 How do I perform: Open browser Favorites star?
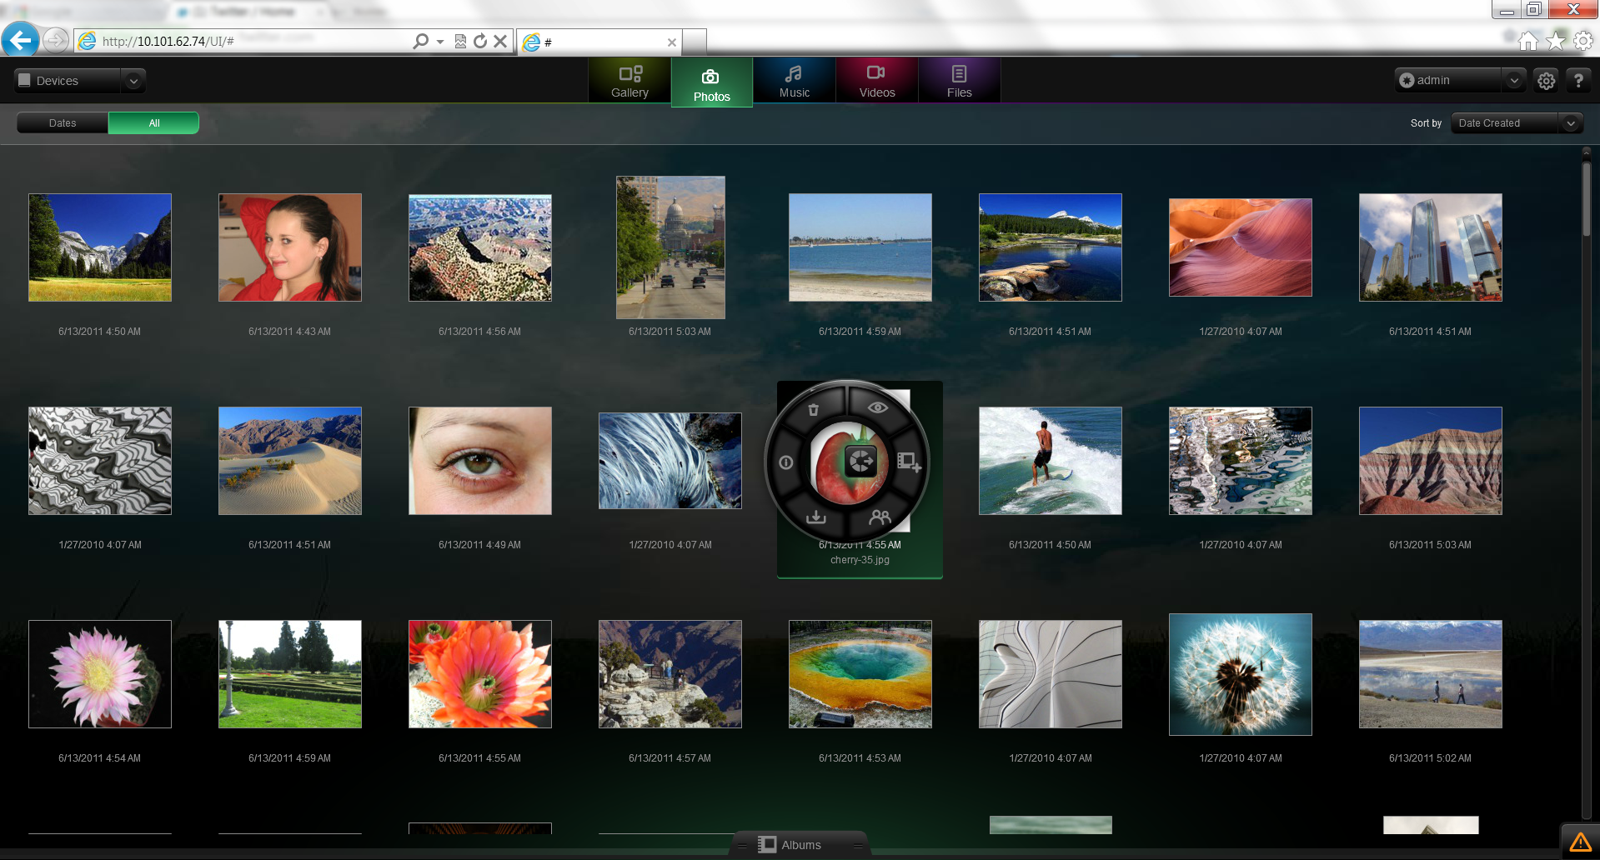(1556, 41)
